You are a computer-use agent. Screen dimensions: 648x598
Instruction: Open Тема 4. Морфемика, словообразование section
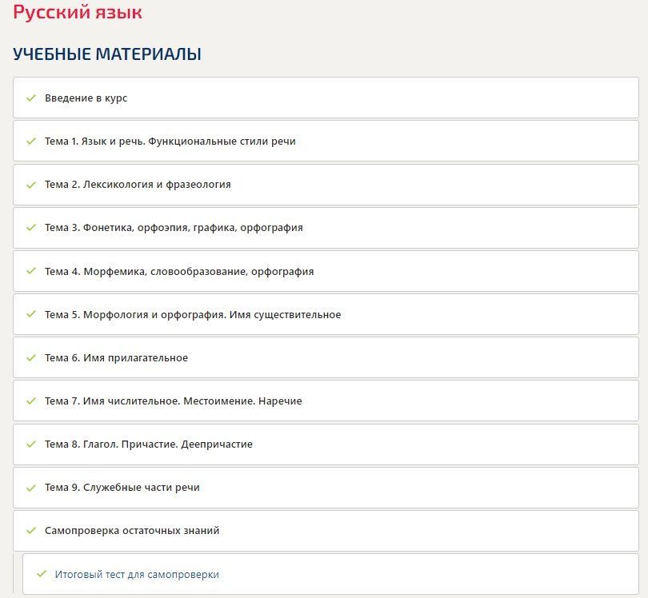(x=326, y=271)
